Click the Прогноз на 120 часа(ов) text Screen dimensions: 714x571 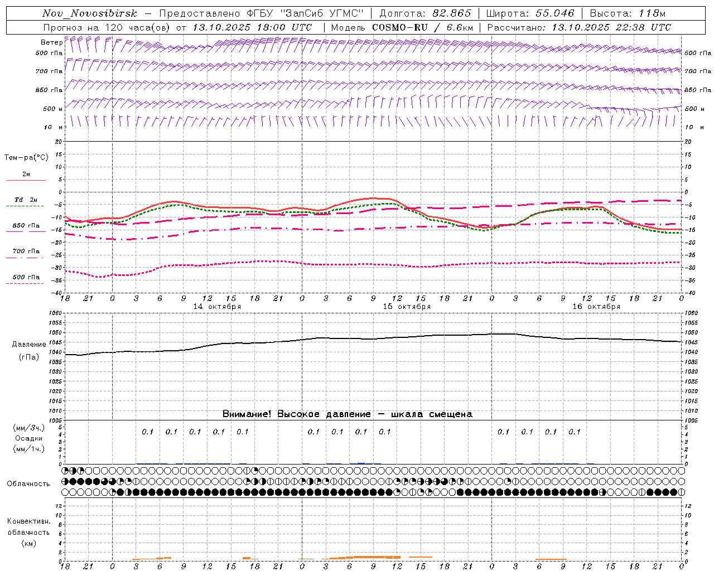point(108,27)
